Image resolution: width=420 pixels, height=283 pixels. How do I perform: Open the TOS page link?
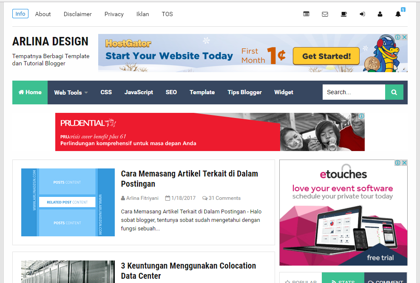pyautogui.click(x=167, y=14)
